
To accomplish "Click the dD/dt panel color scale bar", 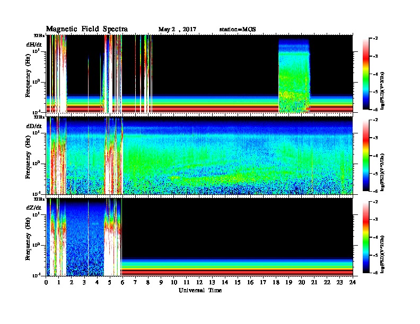I will click(366, 155).
